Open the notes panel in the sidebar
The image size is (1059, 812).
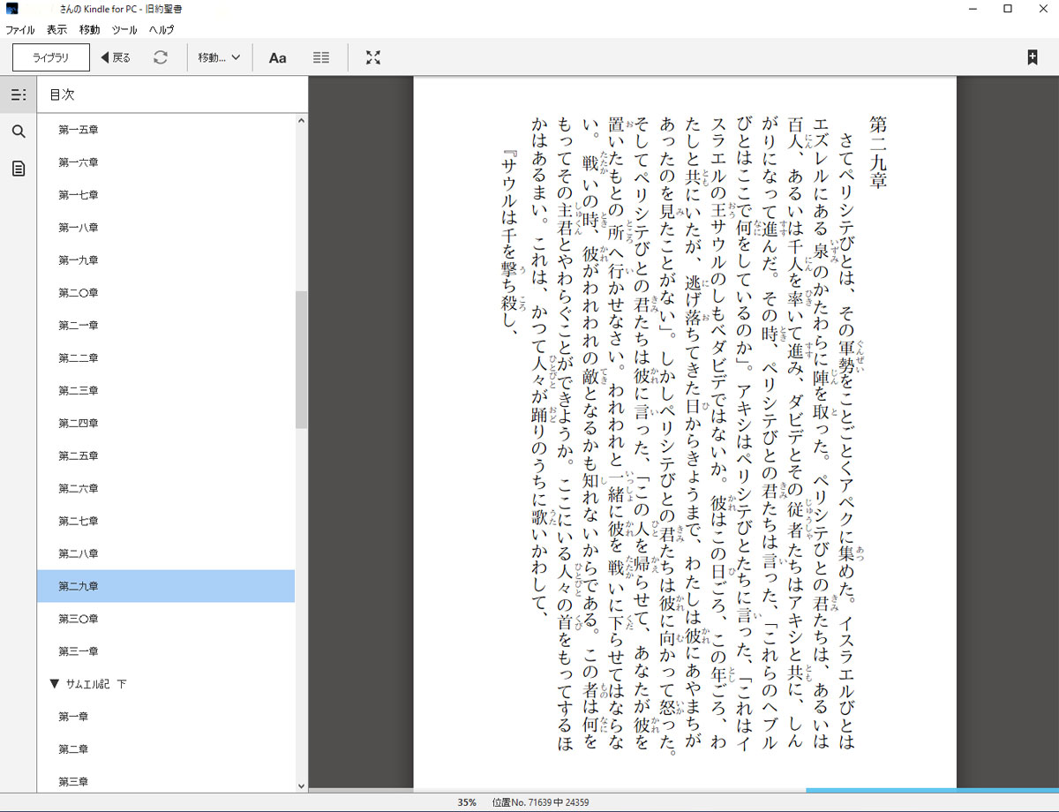(19, 169)
